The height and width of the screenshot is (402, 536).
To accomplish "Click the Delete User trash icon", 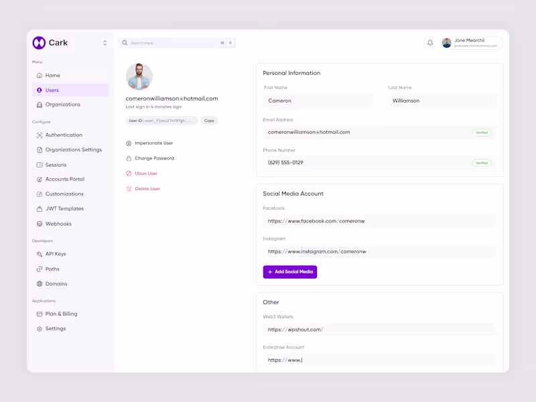I will [x=129, y=189].
